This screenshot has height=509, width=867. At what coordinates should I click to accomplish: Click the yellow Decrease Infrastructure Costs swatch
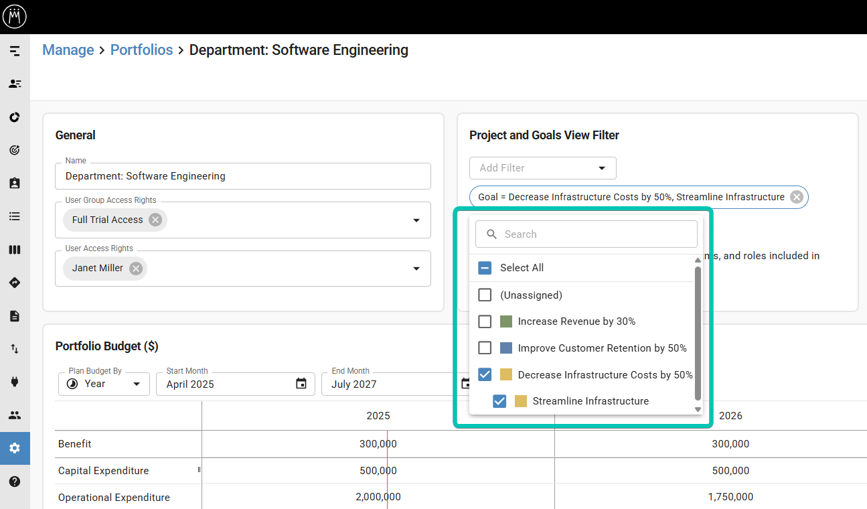pyautogui.click(x=506, y=374)
